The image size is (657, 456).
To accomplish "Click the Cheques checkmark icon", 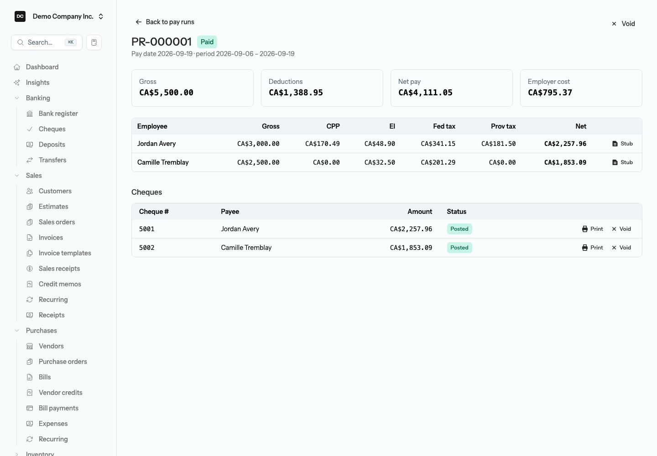I will pyautogui.click(x=30, y=129).
